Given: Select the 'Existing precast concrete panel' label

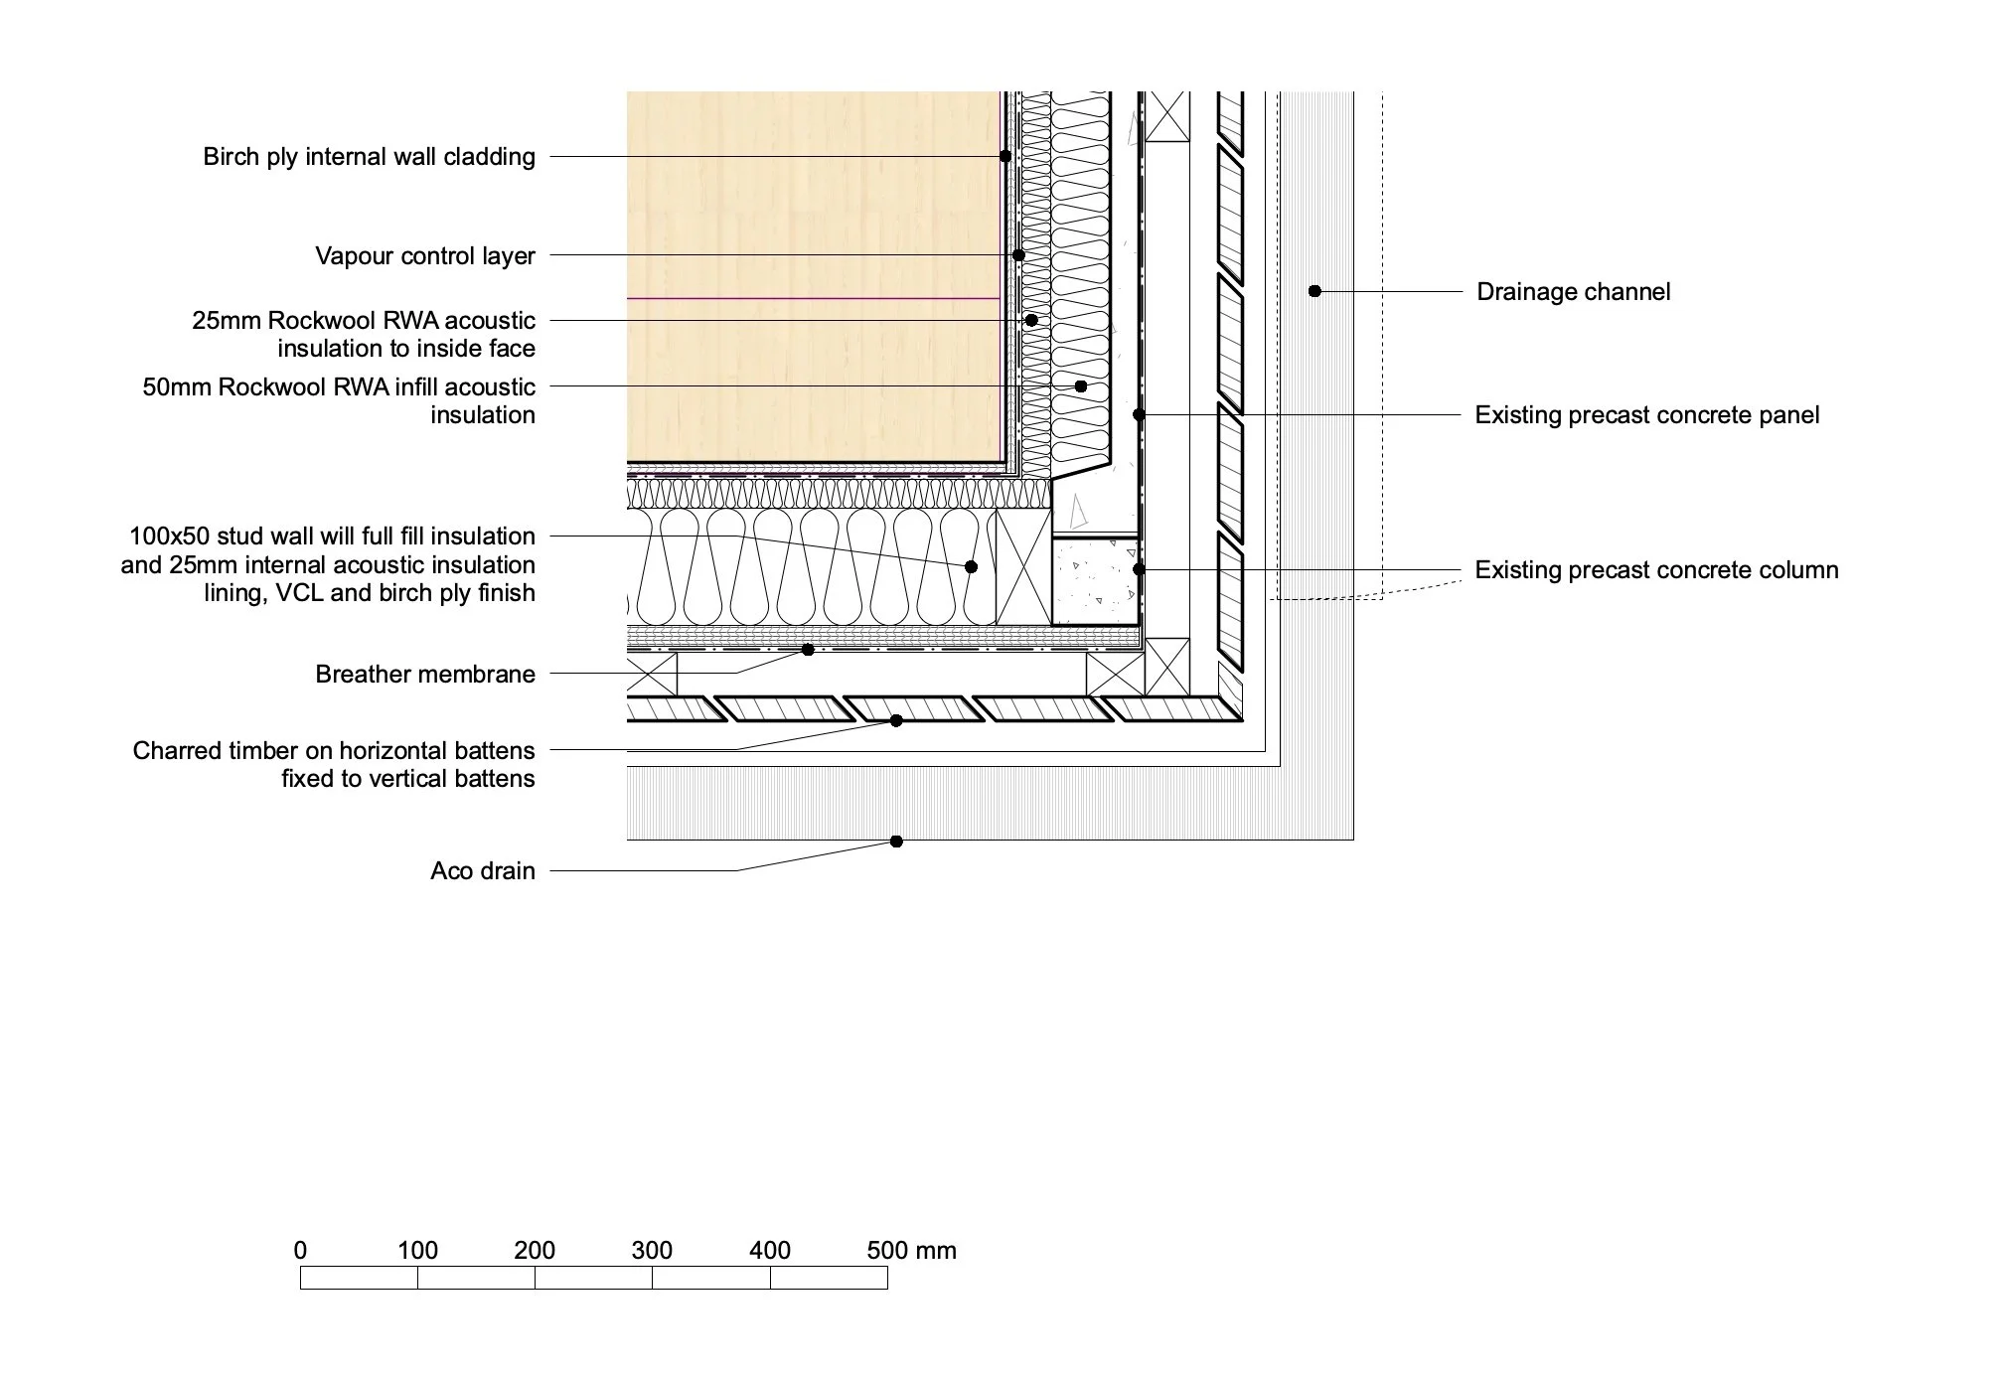Looking at the screenshot, I should coord(1646,415).
